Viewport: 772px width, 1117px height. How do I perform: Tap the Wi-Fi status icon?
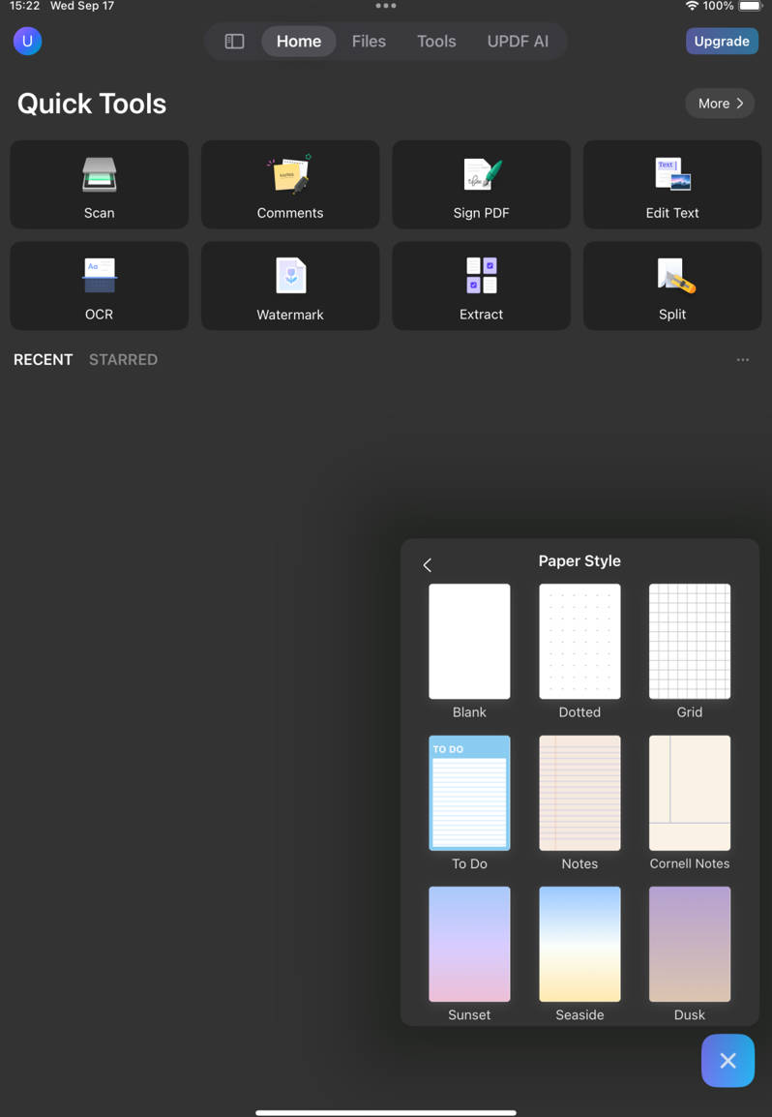click(692, 6)
